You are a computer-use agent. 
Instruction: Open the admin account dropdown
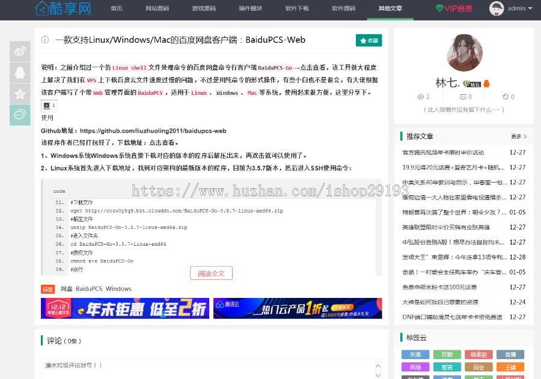[519, 8]
